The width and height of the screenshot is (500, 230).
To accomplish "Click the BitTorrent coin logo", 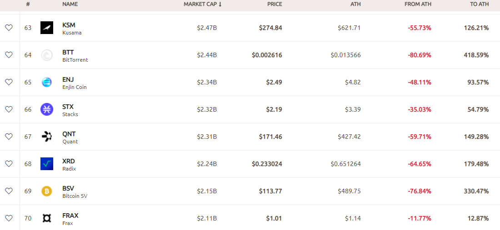I will [47, 55].
